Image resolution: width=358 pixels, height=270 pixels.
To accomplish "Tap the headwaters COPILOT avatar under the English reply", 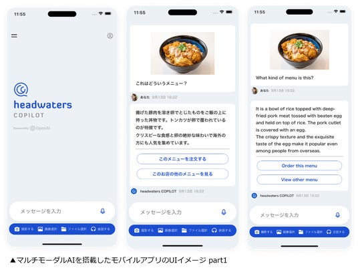I will [x=254, y=196].
